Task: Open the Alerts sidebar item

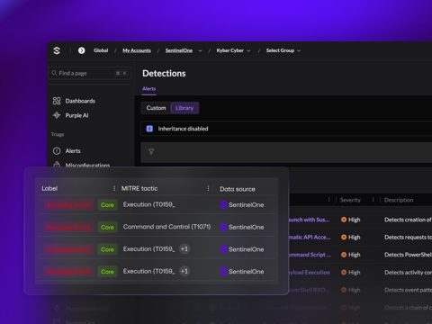Action: pyautogui.click(x=67, y=151)
